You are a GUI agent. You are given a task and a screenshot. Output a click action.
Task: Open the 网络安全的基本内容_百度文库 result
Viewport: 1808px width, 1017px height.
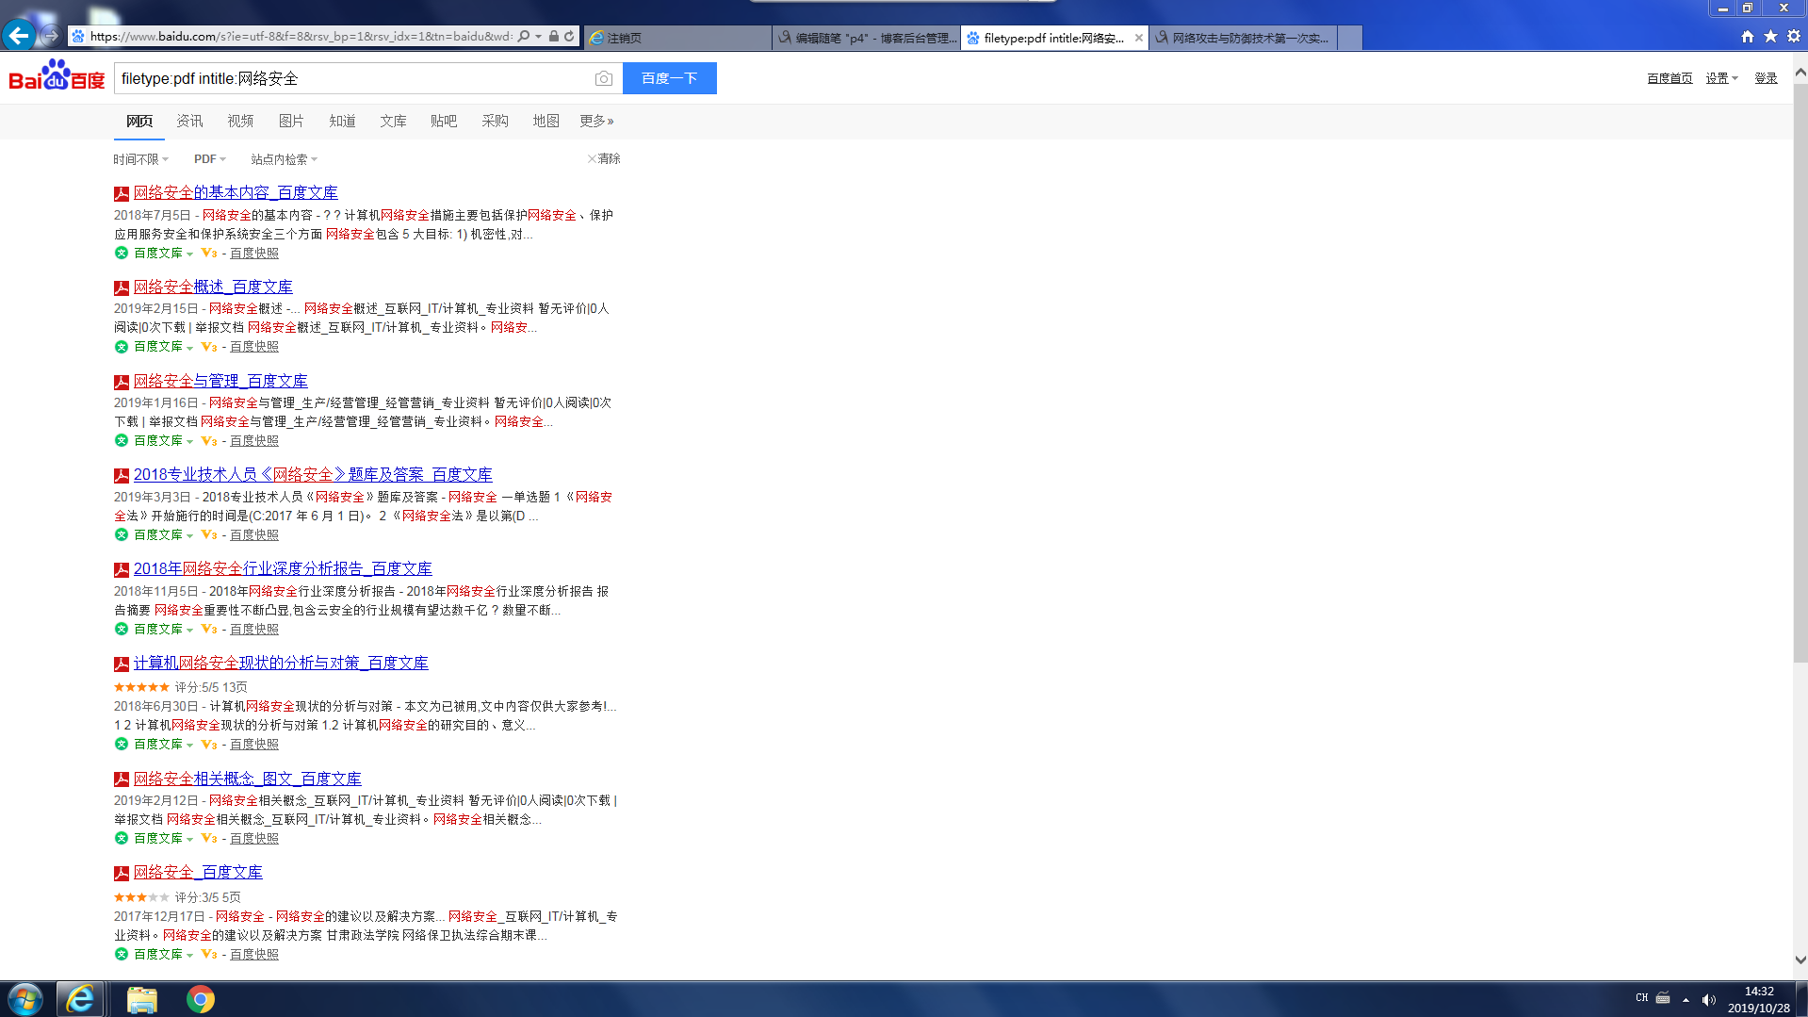tap(236, 192)
